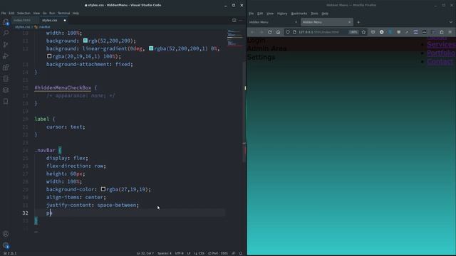456x256 pixels.
Task: Open VS Code Help menu
Action: (x=76, y=13)
